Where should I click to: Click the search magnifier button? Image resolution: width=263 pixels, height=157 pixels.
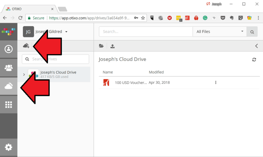[252, 31]
